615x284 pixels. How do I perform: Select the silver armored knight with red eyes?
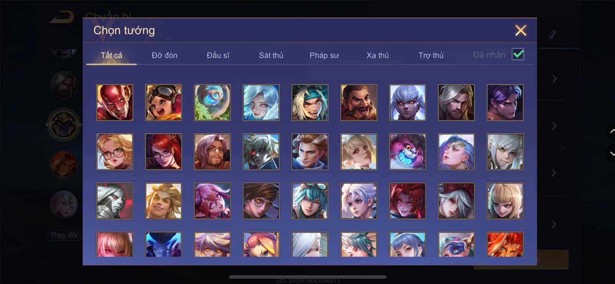pyautogui.click(x=115, y=201)
